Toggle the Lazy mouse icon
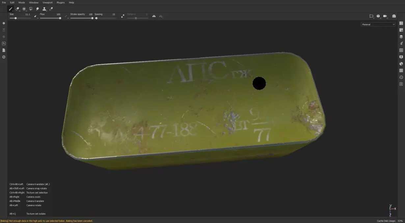 click(122, 16)
